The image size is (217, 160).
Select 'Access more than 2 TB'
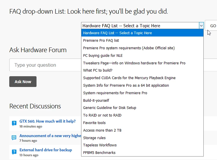tap(143, 130)
